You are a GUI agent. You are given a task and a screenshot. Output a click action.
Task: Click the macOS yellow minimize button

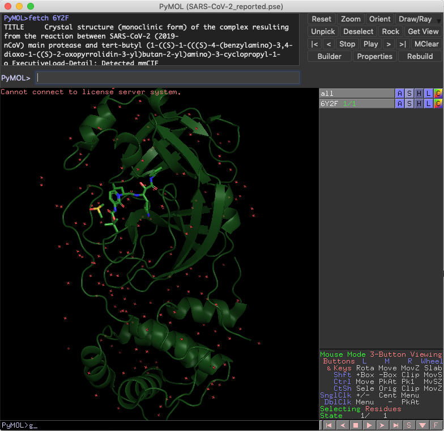[19, 6]
